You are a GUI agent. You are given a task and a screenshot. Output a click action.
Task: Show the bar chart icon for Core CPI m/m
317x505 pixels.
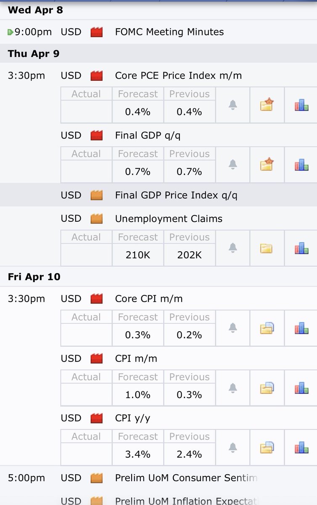pos(301,328)
